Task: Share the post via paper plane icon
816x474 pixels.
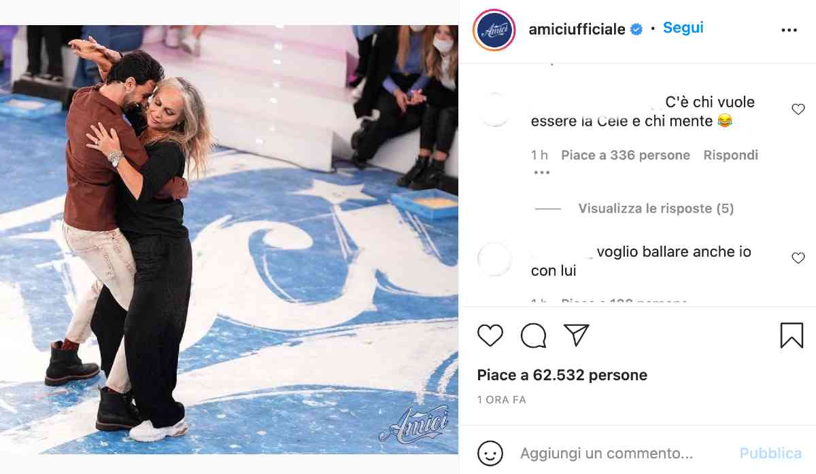Action: tap(577, 335)
